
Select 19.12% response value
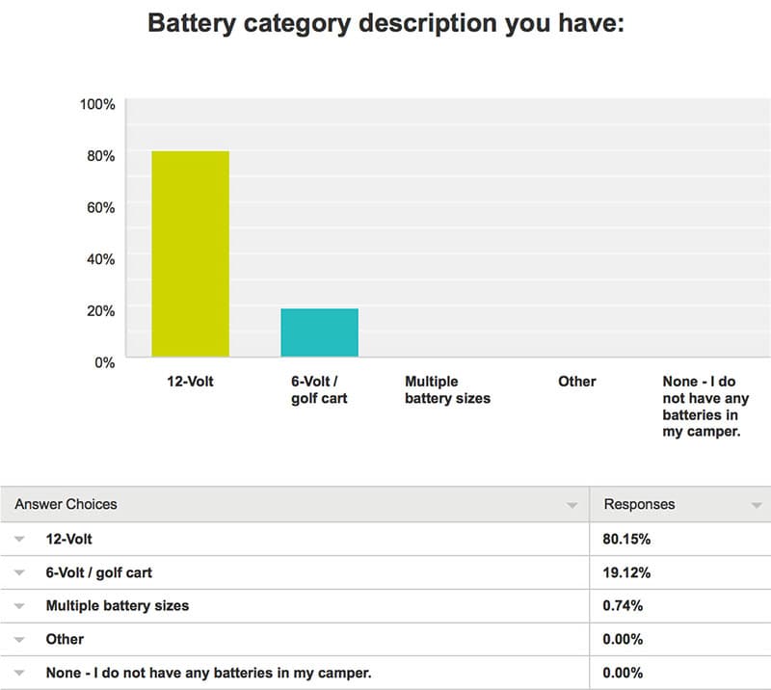(626, 572)
